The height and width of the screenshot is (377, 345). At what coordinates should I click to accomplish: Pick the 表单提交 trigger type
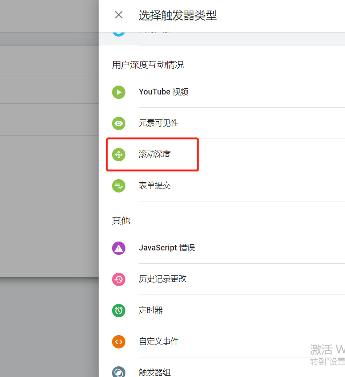click(x=154, y=186)
